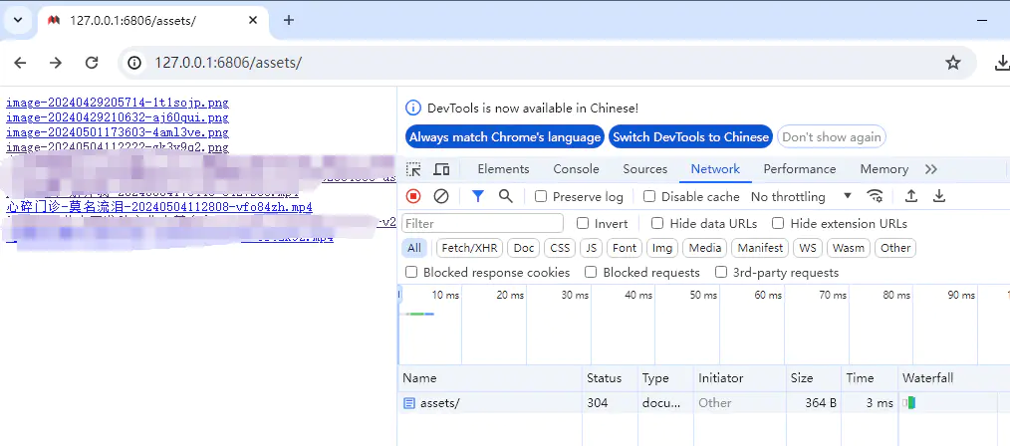This screenshot has width=1010, height=446.
Task: Open network conditions wifi icon
Action: 875,196
